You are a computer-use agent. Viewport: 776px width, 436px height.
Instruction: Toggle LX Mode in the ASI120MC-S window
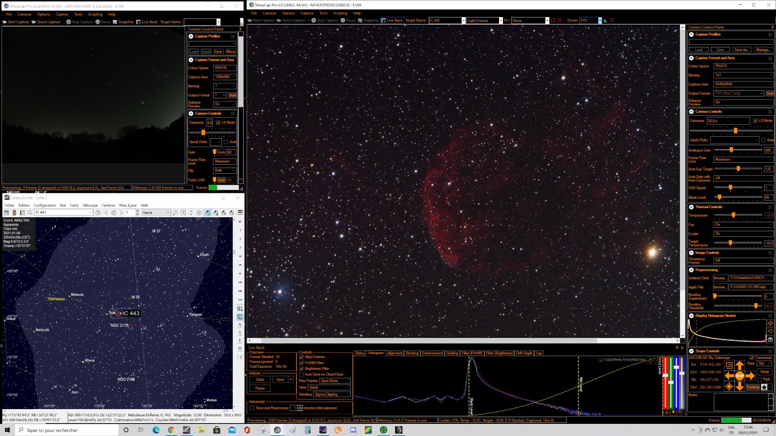[218, 123]
